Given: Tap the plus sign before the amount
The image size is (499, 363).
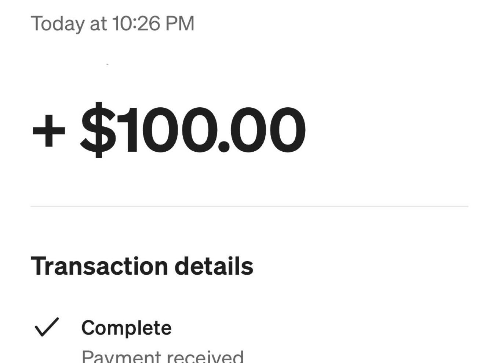Looking at the screenshot, I should tap(49, 131).
